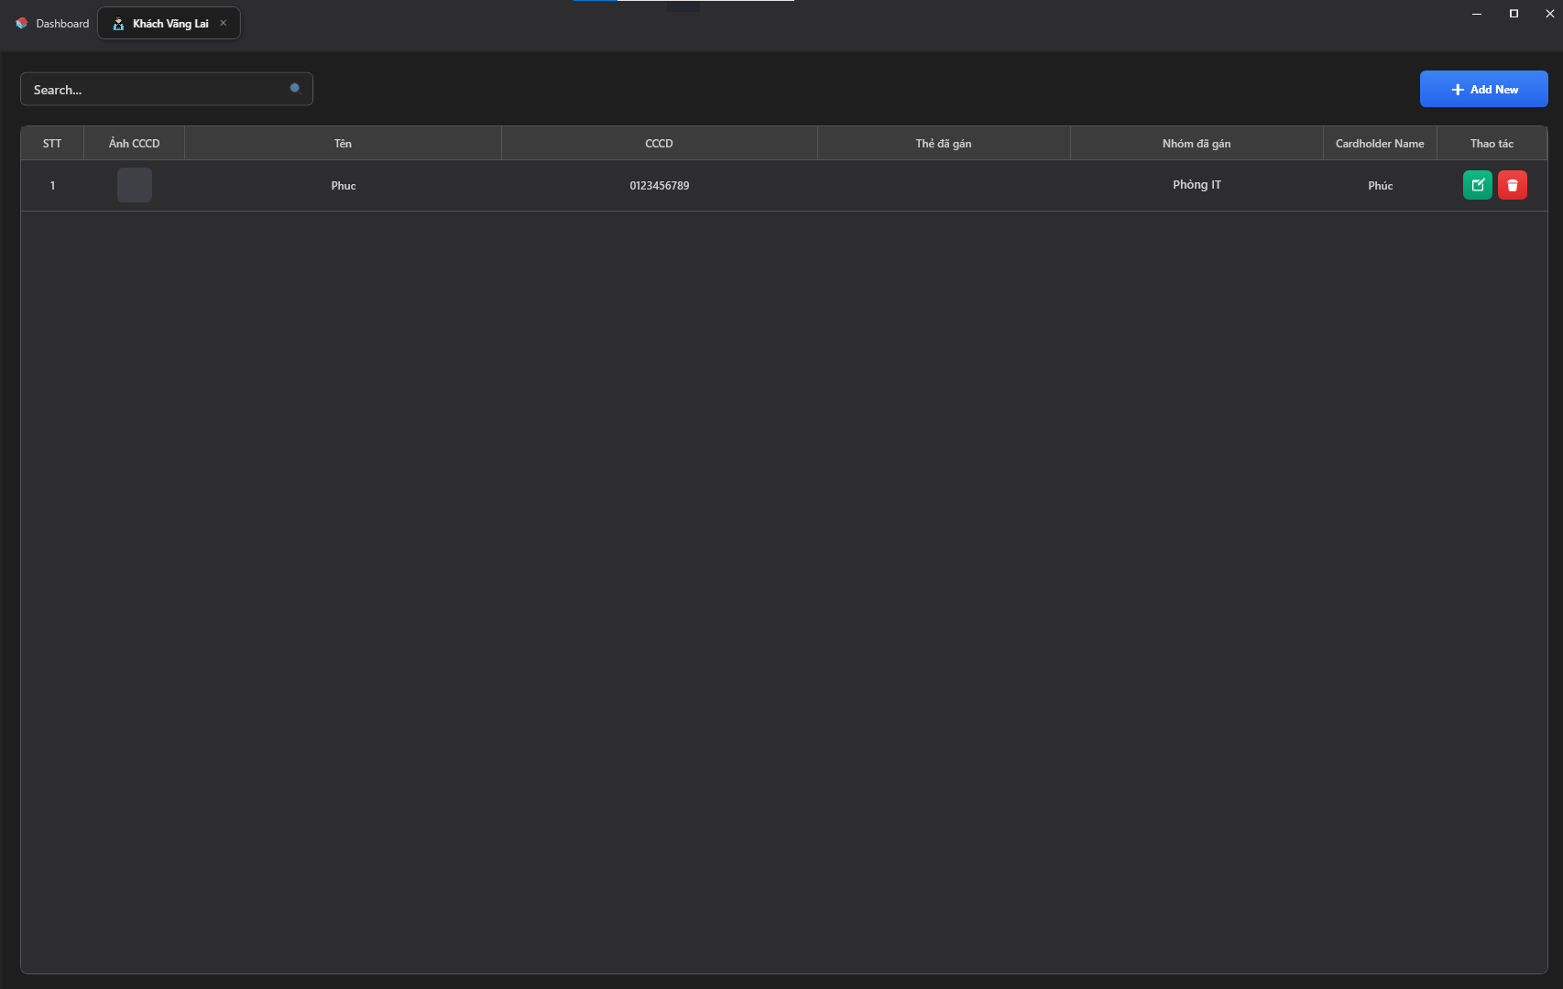This screenshot has height=989, width=1563.
Task: Sort by the CCCD column header
Action: click(659, 144)
